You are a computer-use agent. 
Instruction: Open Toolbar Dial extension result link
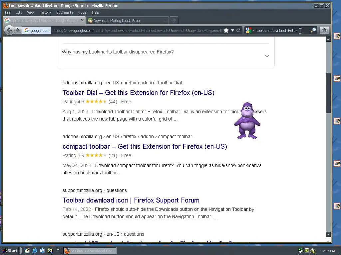coord(138,93)
